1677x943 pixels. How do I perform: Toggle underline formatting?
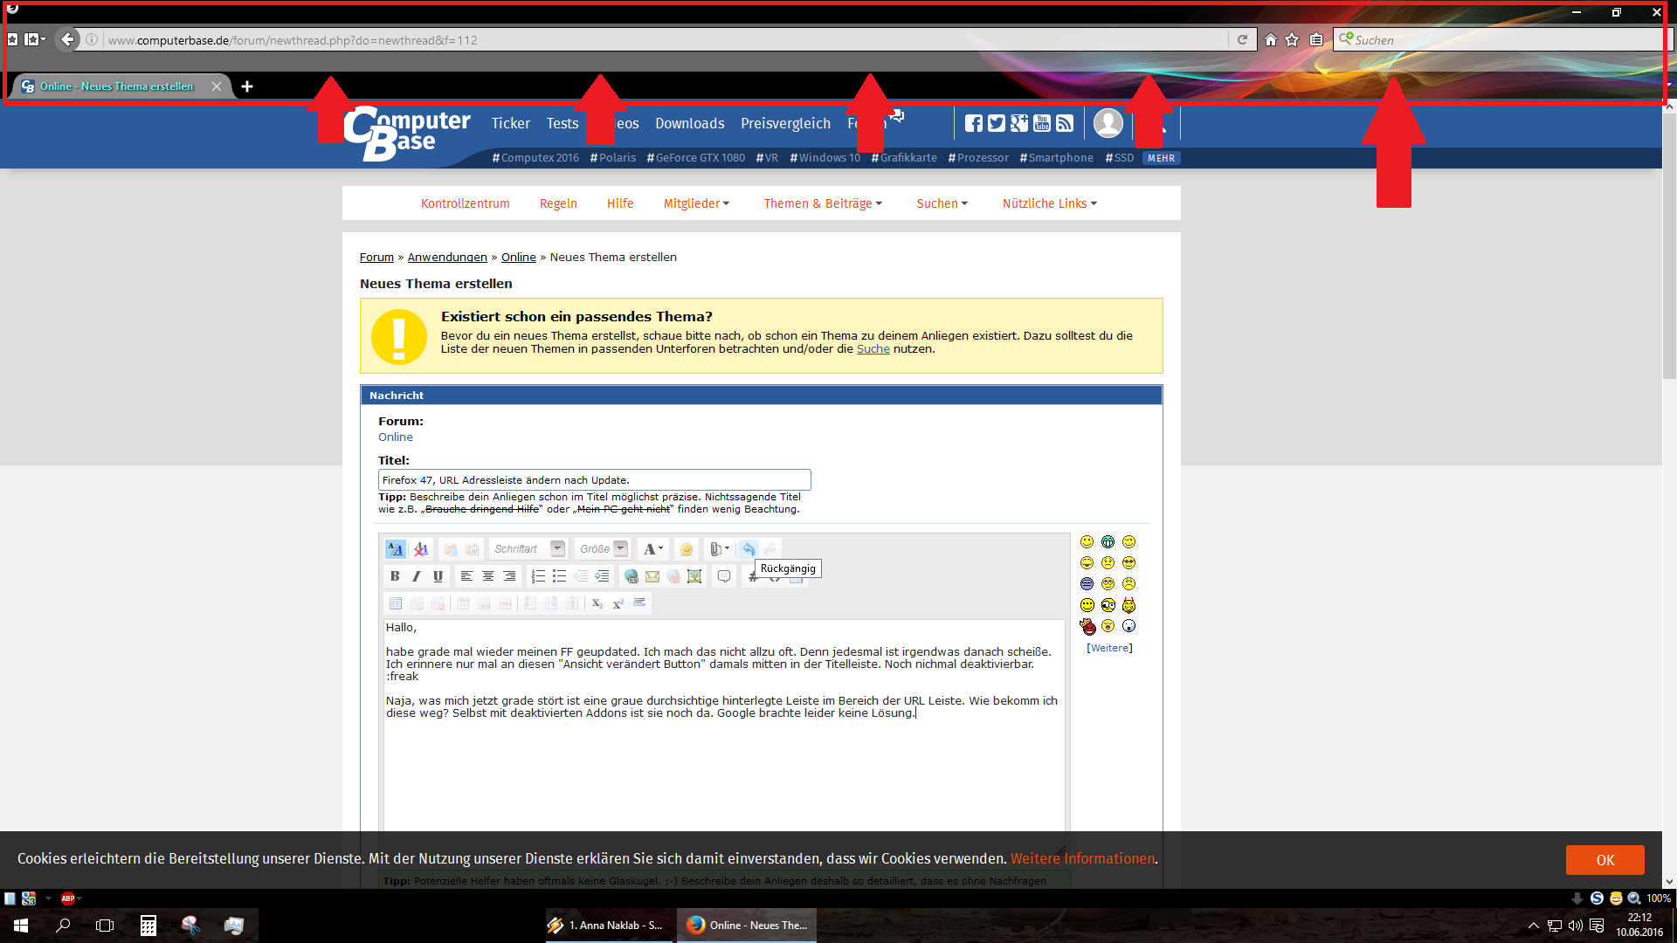pos(438,576)
